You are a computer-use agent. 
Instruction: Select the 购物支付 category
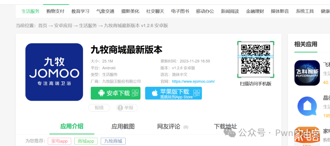tap(55, 11)
